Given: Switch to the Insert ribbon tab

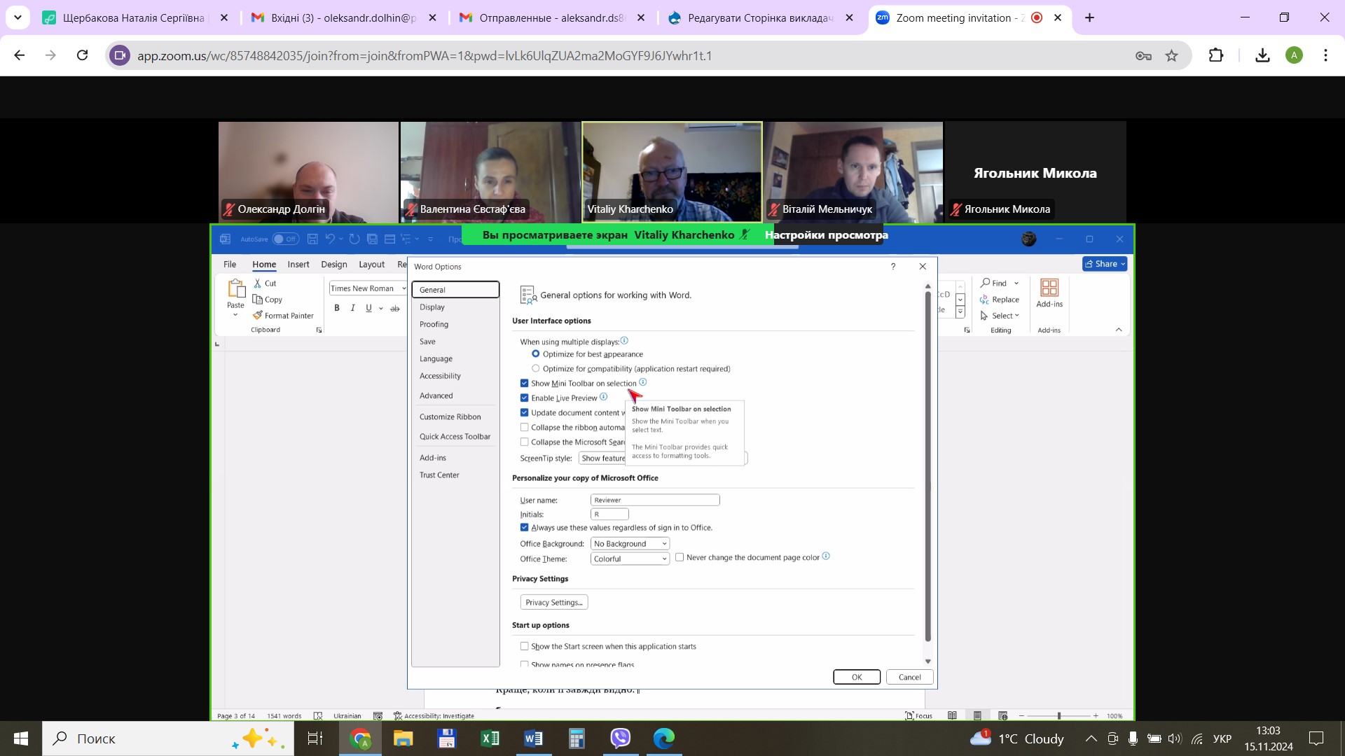Looking at the screenshot, I should tap(298, 264).
